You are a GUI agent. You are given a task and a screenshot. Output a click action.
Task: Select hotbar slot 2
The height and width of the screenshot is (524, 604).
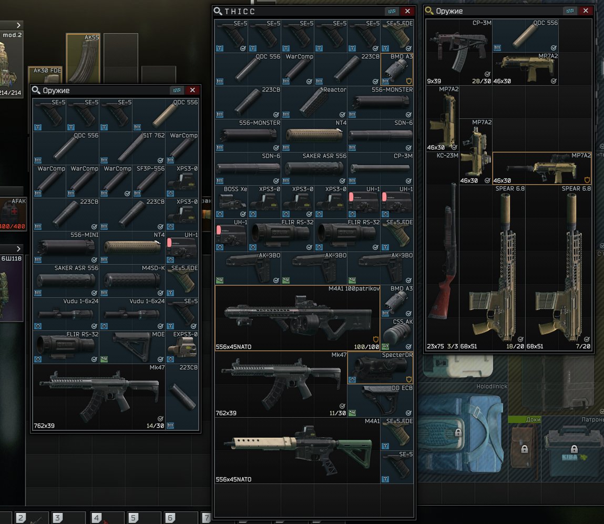[32, 518]
